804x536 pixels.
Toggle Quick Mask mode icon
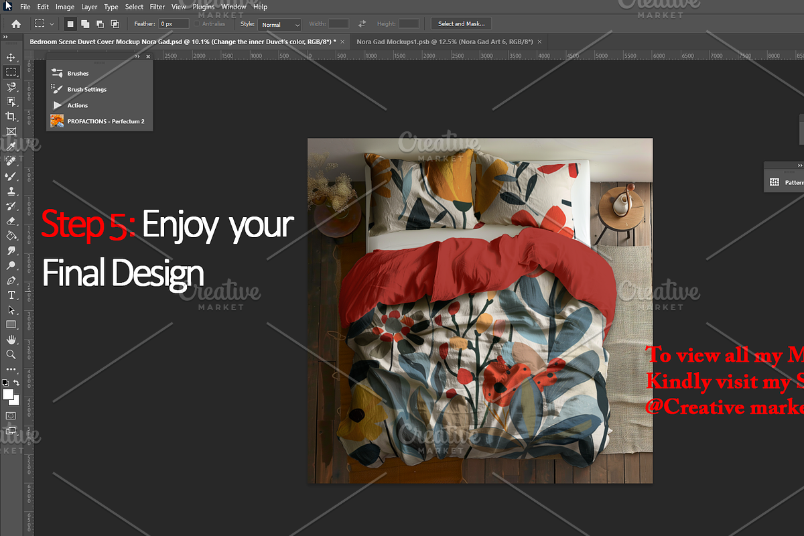11,415
